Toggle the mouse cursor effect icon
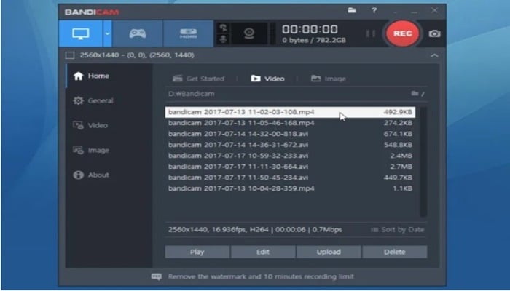Screen dimensions: 510x291 coord(223,28)
